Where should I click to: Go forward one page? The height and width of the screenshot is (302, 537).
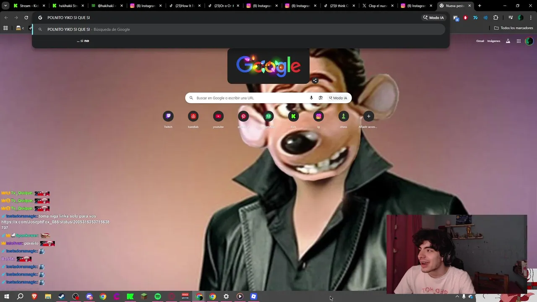16,18
